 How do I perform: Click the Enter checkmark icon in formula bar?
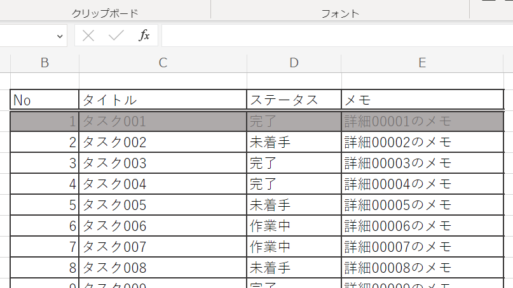(116, 36)
